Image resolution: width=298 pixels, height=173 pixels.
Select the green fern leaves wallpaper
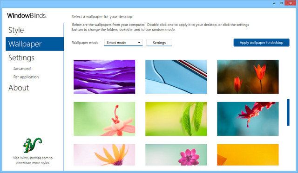click(176, 119)
